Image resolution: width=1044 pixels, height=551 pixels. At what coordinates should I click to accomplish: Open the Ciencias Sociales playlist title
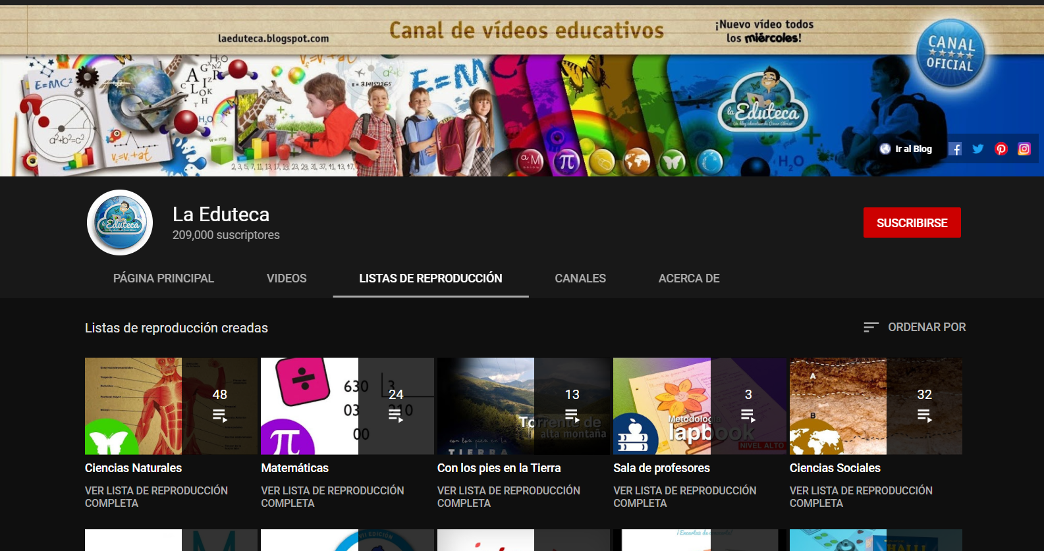tap(835, 468)
